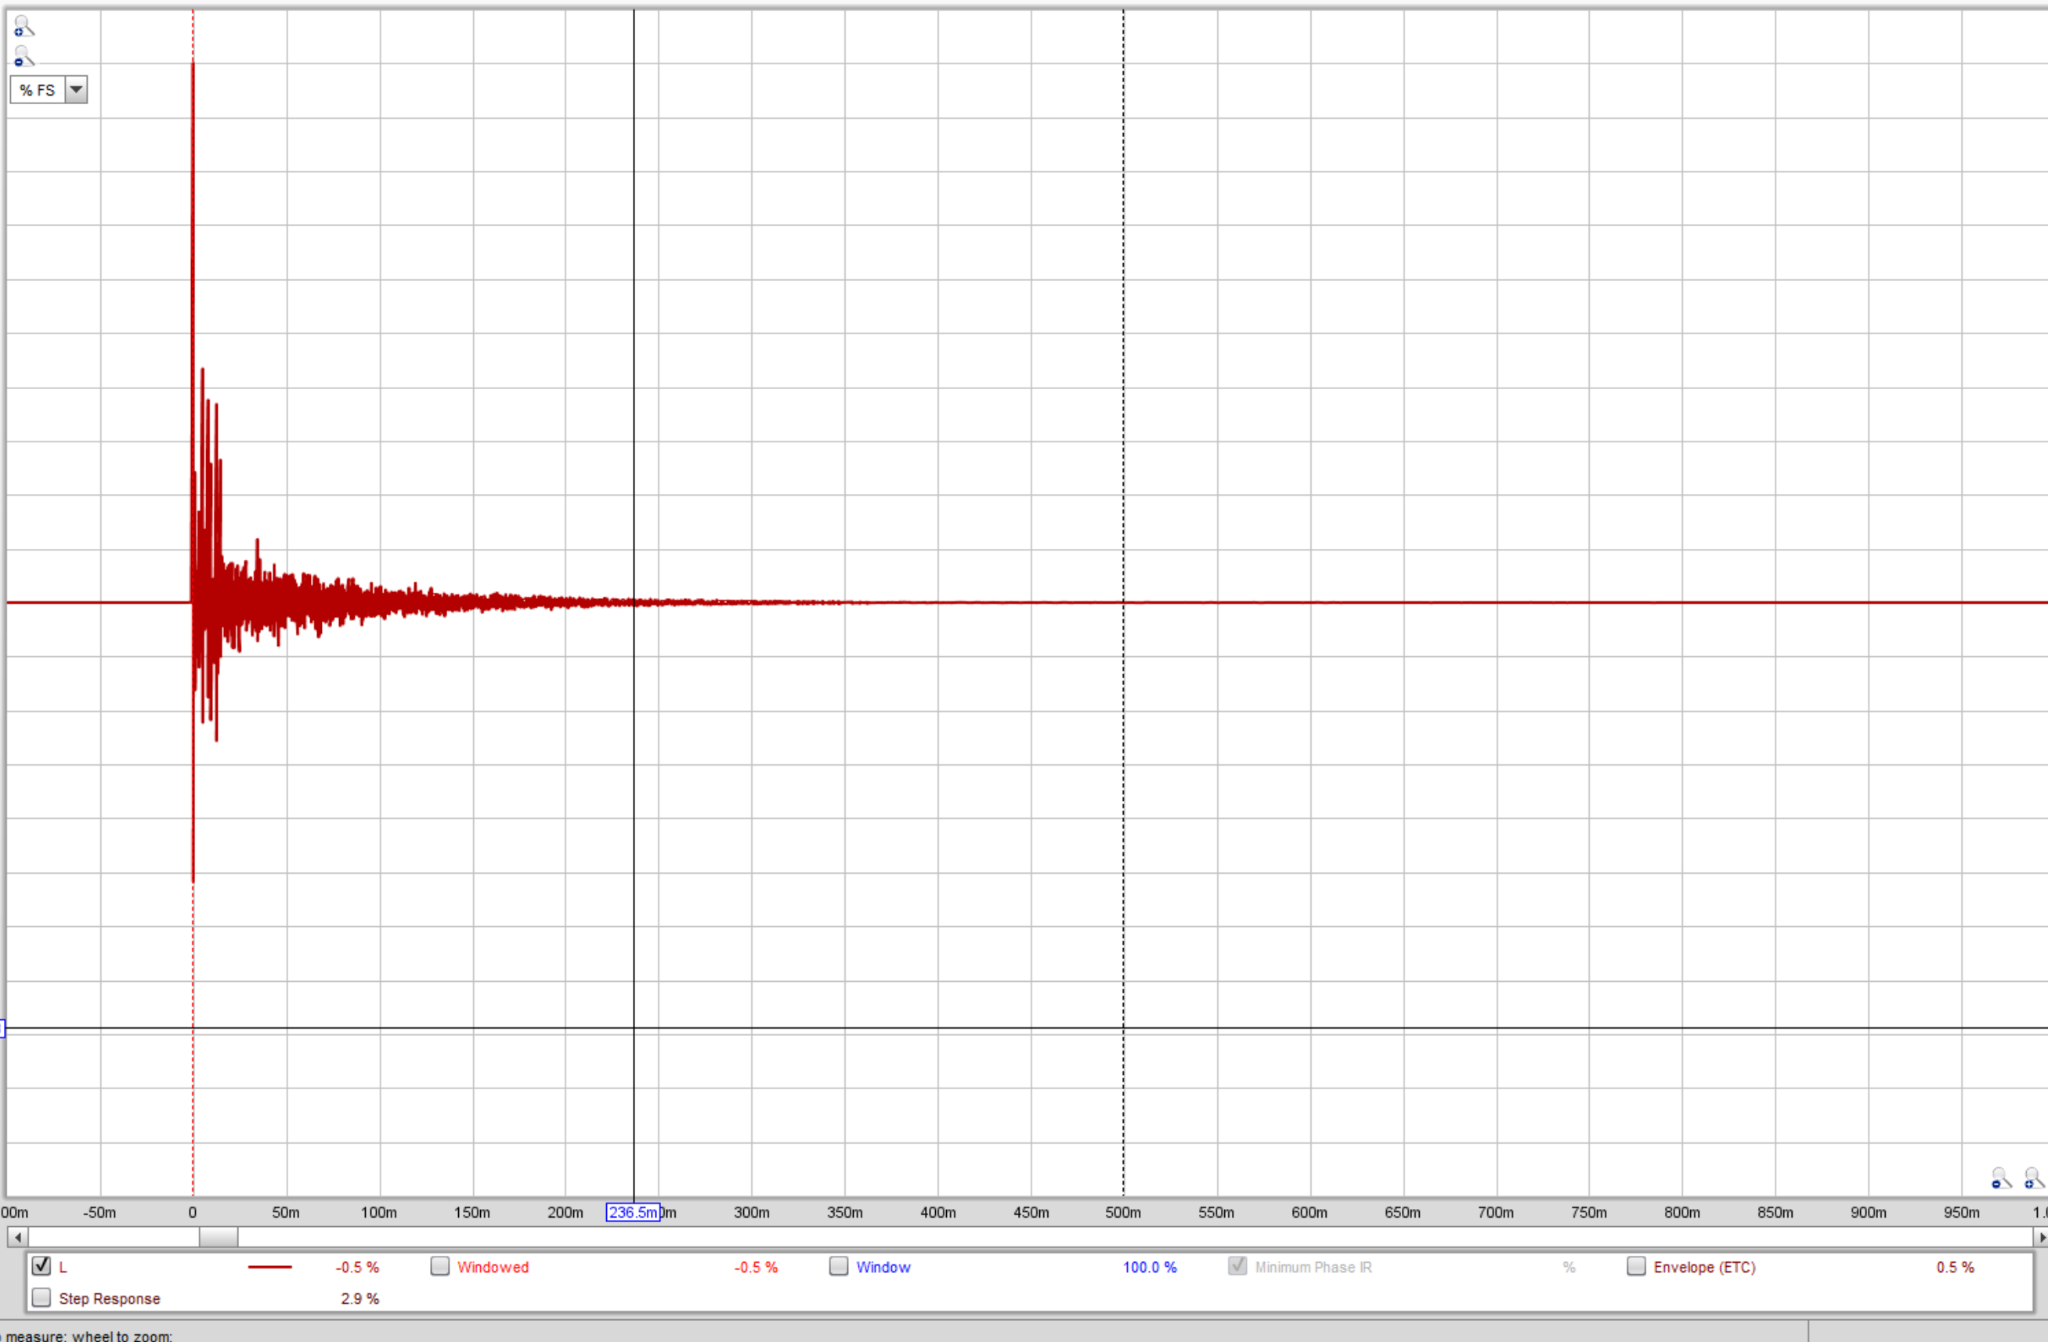2048x1342 pixels.
Task: Click the Envelope 0.5 % value
Action: [x=1955, y=1267]
